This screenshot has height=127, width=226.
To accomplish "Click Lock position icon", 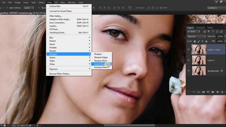I will click(x=202, y=41).
